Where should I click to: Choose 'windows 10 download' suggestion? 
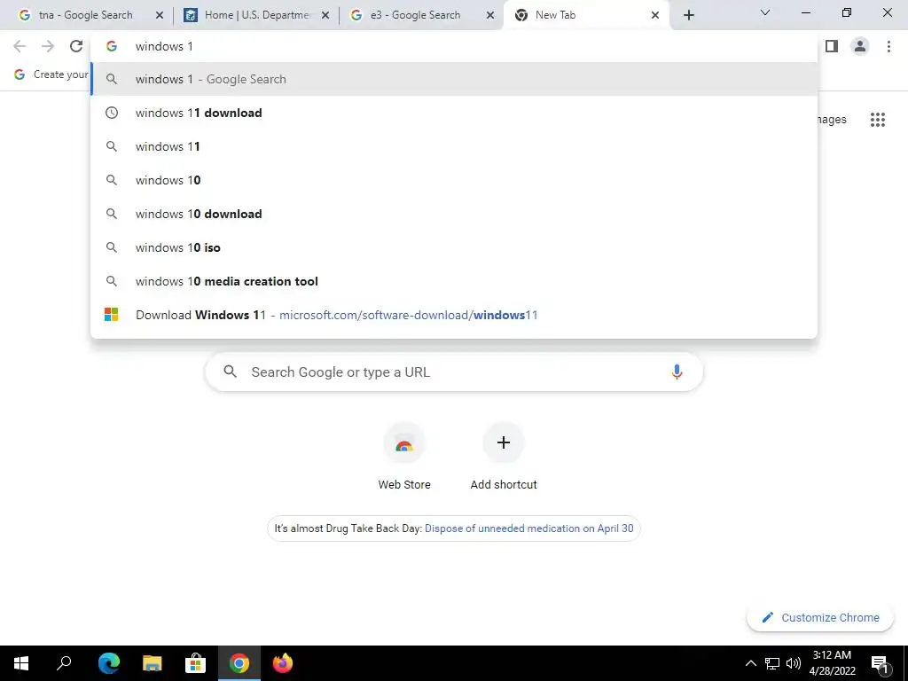coord(454,214)
